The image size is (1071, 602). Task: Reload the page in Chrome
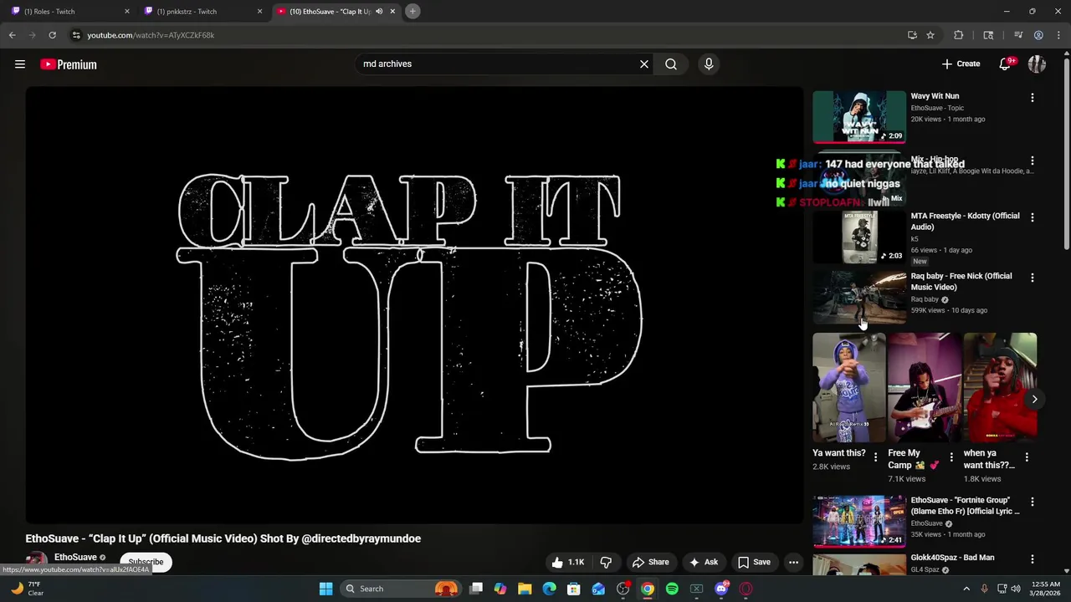(x=52, y=35)
